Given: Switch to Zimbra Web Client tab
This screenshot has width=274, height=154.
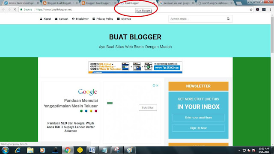Looking at the screenshot, I should [21, 3].
